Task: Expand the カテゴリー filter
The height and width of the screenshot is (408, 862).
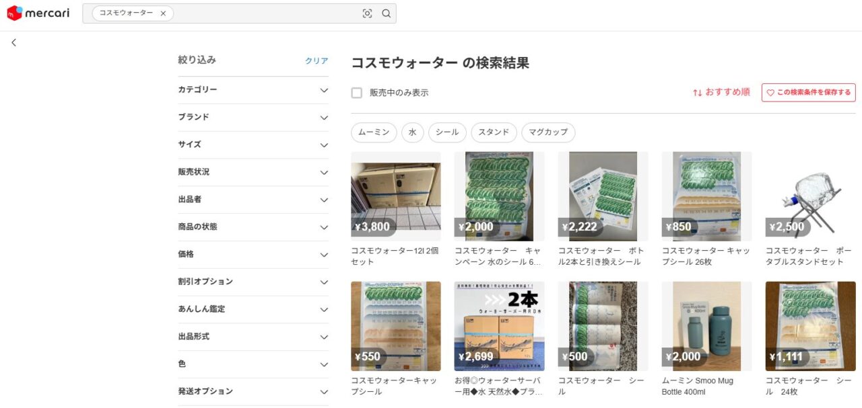Action: [253, 90]
